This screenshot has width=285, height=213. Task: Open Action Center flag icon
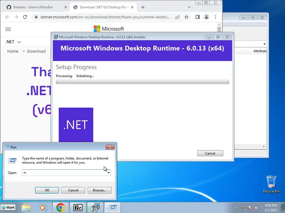(250, 208)
